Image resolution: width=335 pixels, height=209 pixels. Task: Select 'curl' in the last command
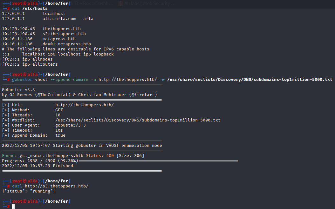(17, 186)
